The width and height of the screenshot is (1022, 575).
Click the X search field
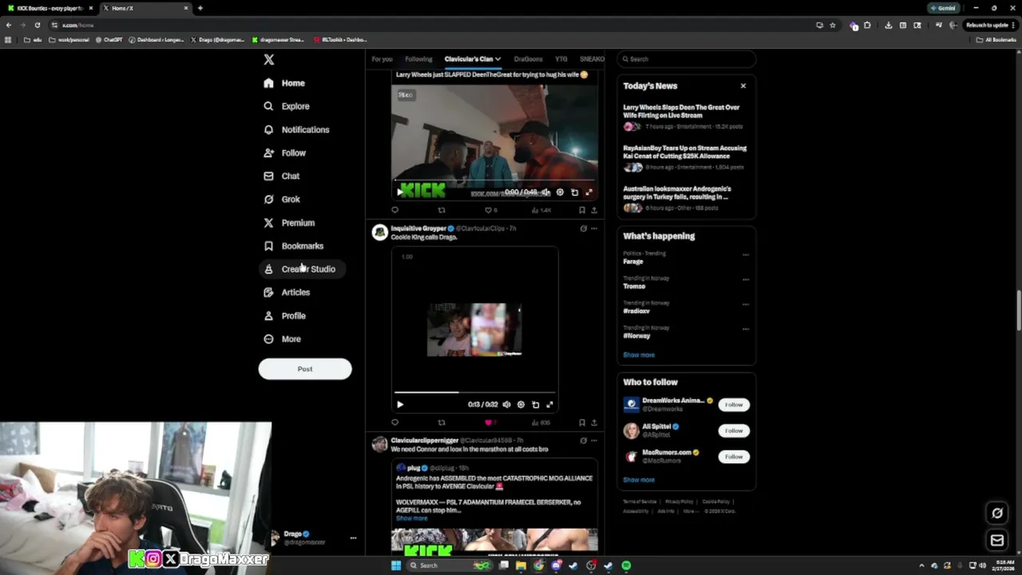click(x=686, y=59)
